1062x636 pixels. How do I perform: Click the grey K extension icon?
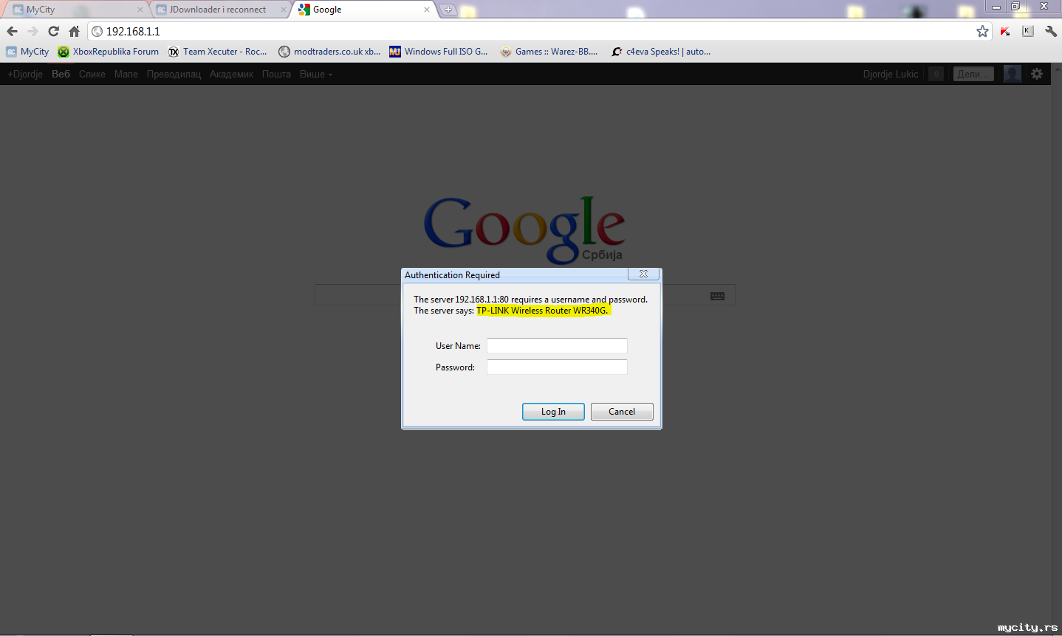pyautogui.click(x=1027, y=31)
